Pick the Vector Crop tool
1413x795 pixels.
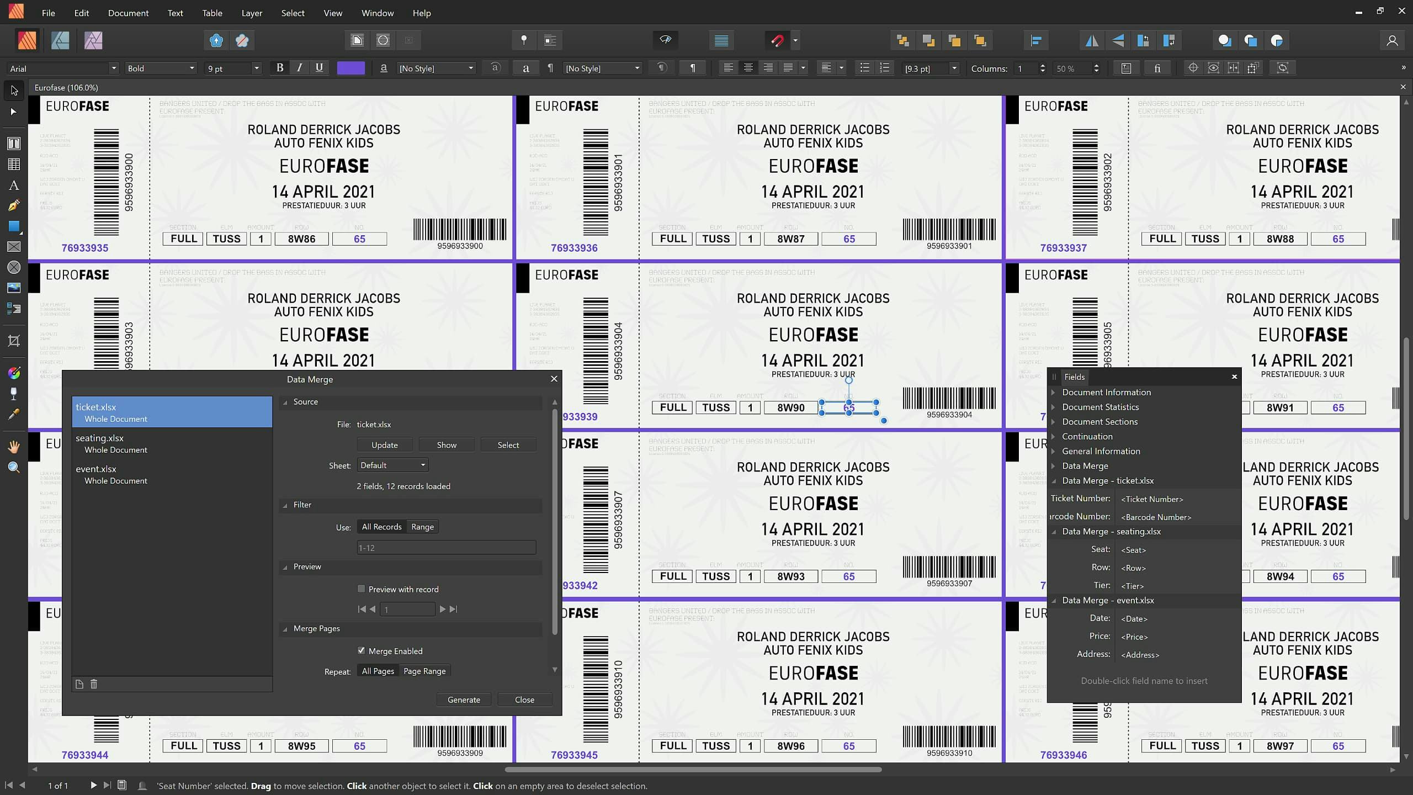point(14,341)
